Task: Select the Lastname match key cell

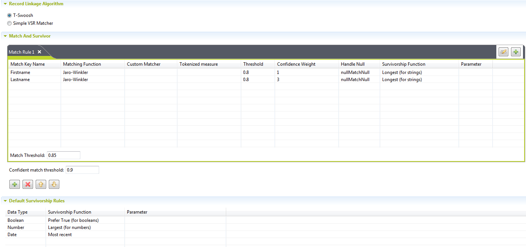Action: pos(34,80)
